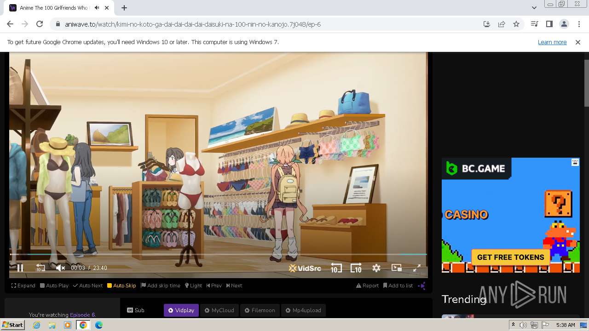Skip back 10 seconds button near VidSrc
The image size is (589, 331).
336,268
